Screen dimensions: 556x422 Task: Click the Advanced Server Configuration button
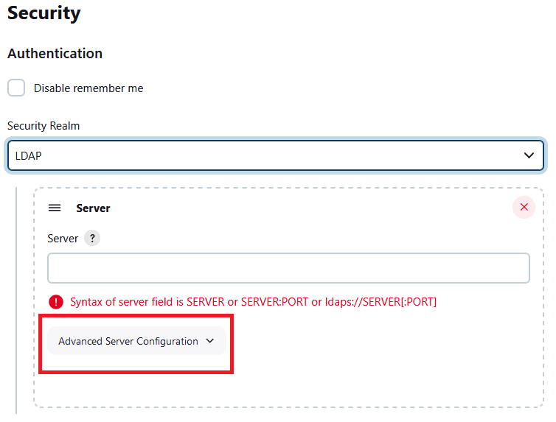128,341
